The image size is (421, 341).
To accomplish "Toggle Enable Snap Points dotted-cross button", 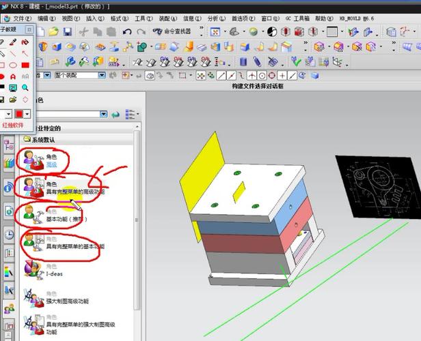I will pos(200,76).
